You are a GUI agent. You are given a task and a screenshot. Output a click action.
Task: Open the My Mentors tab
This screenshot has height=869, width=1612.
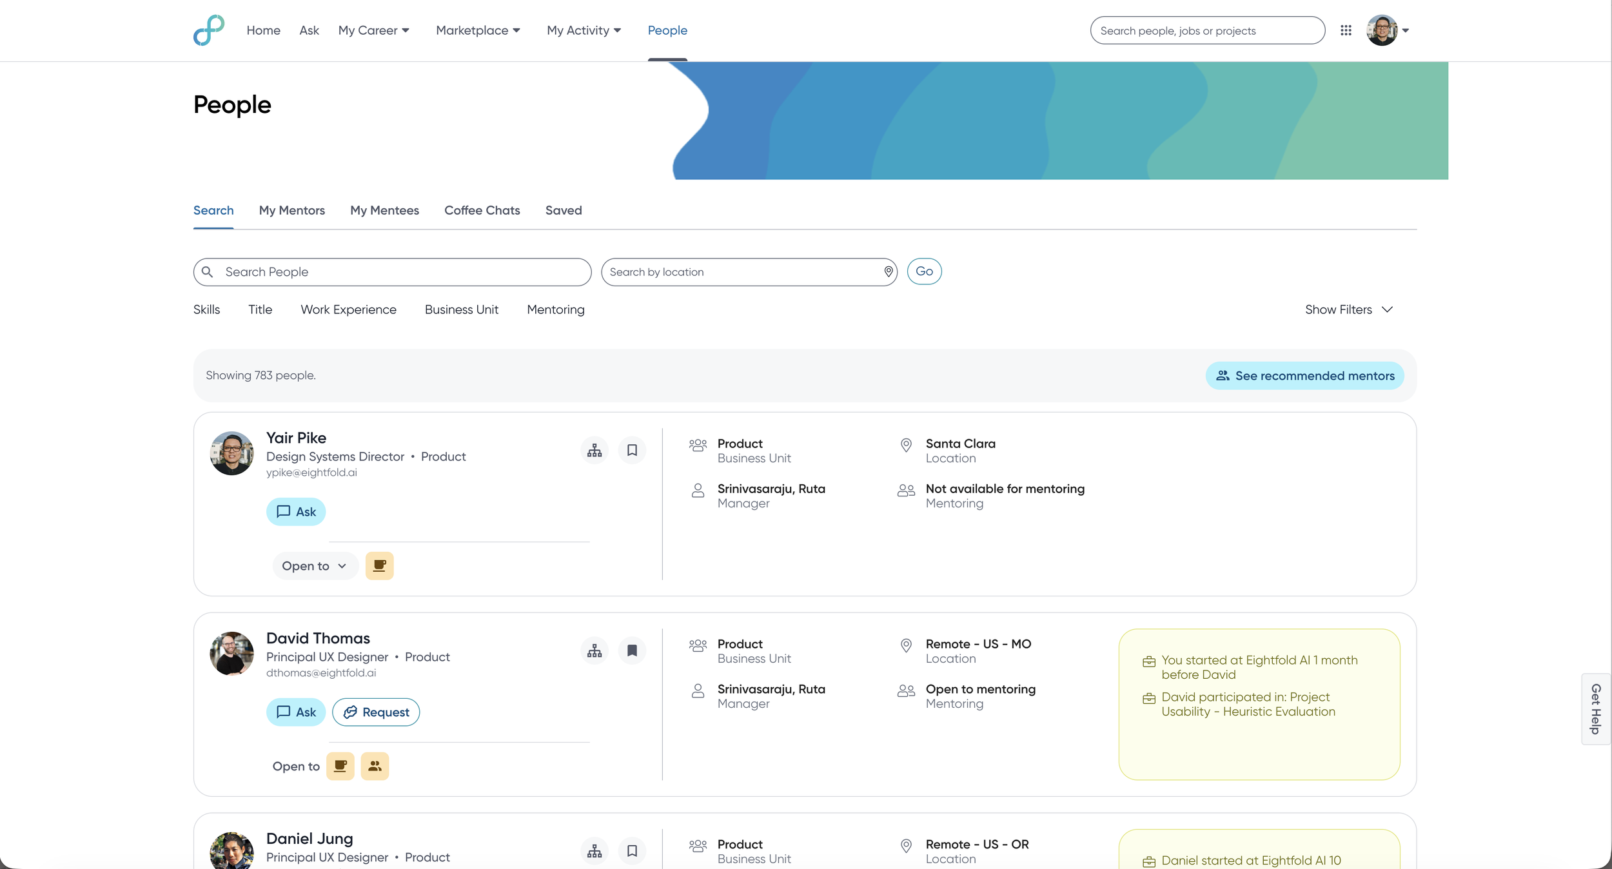click(291, 210)
